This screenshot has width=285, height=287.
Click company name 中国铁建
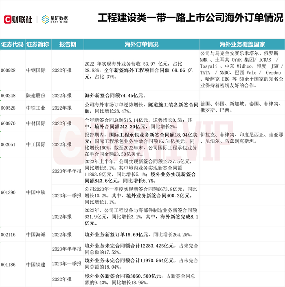(36, 265)
